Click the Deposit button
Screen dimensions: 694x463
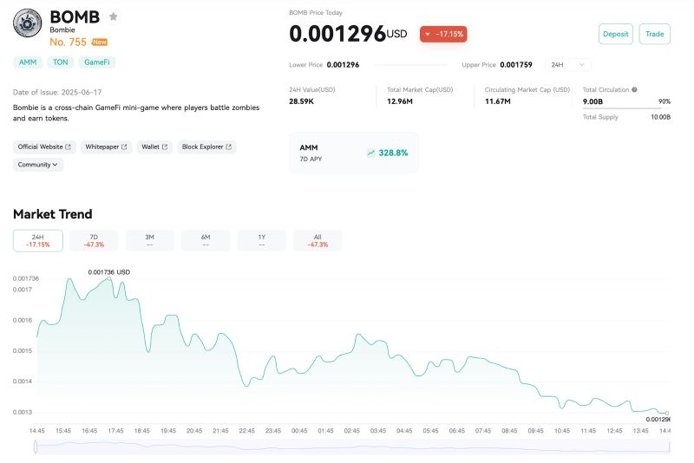[616, 34]
